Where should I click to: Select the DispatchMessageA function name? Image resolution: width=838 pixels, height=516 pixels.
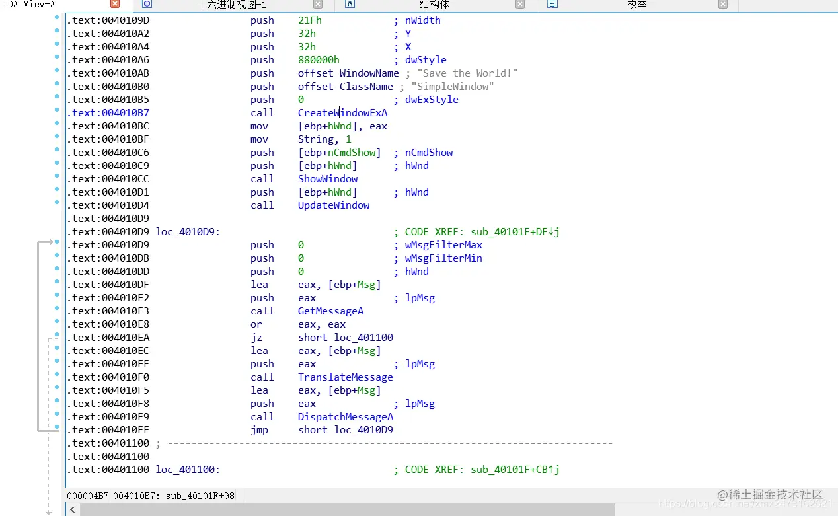coord(346,417)
